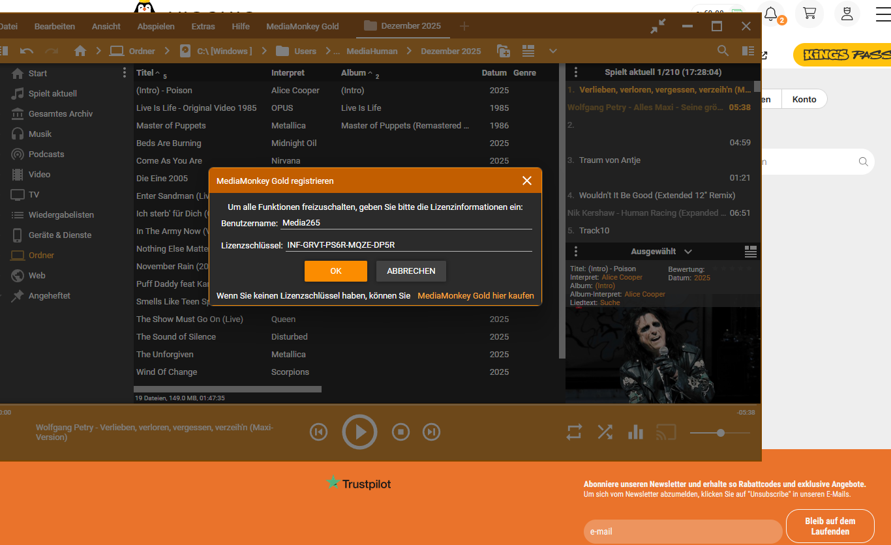Viewport: 891px width, 545px height.
Task: Skip to the next track
Action: pos(431,432)
